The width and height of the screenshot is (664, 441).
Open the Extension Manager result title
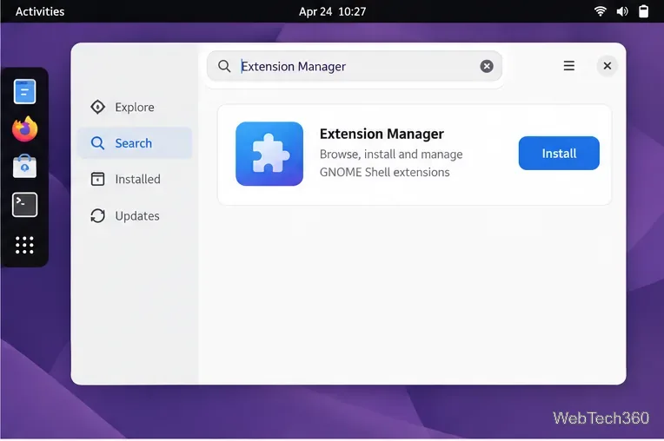382,134
